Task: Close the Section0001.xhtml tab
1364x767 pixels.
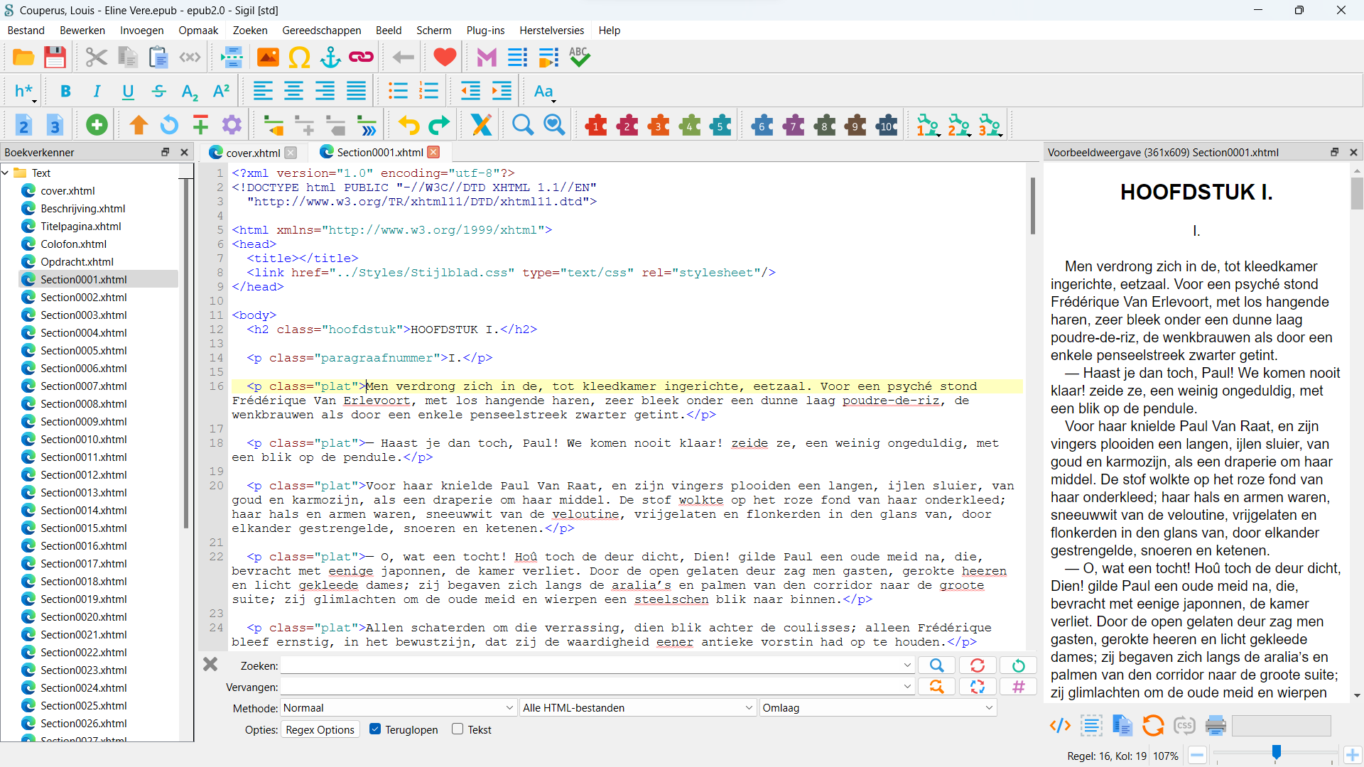Action: point(433,152)
